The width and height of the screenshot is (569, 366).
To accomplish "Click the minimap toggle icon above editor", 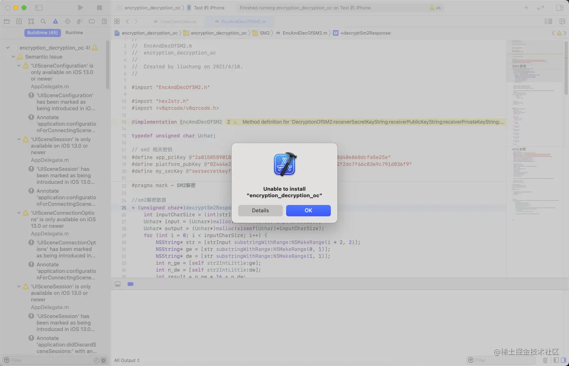I will [548, 21].
